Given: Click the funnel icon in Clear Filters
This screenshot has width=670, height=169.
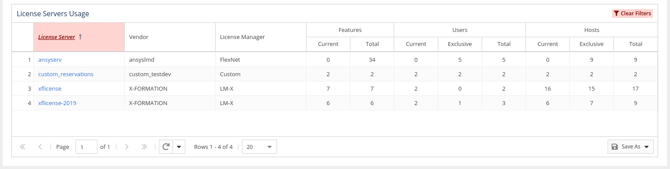Looking at the screenshot, I should [616, 14].
